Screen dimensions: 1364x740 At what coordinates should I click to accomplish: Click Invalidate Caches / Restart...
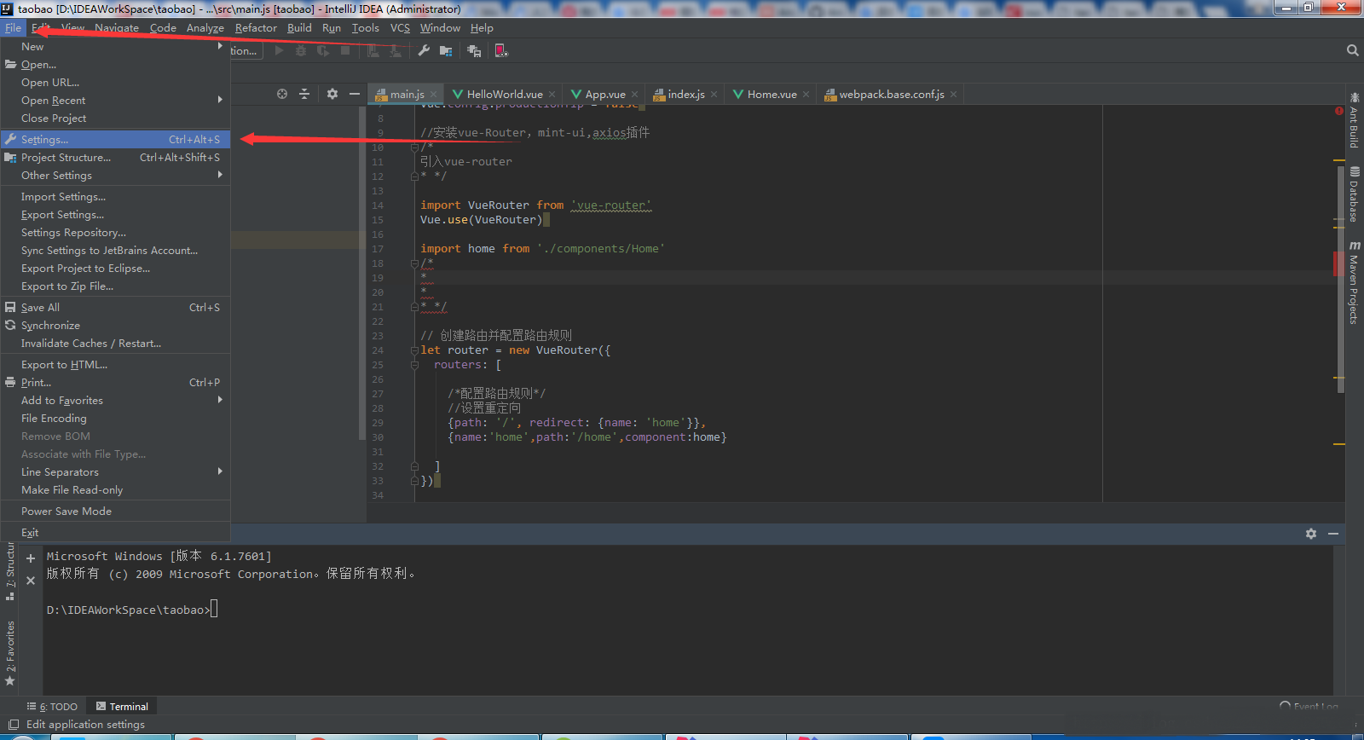90,344
